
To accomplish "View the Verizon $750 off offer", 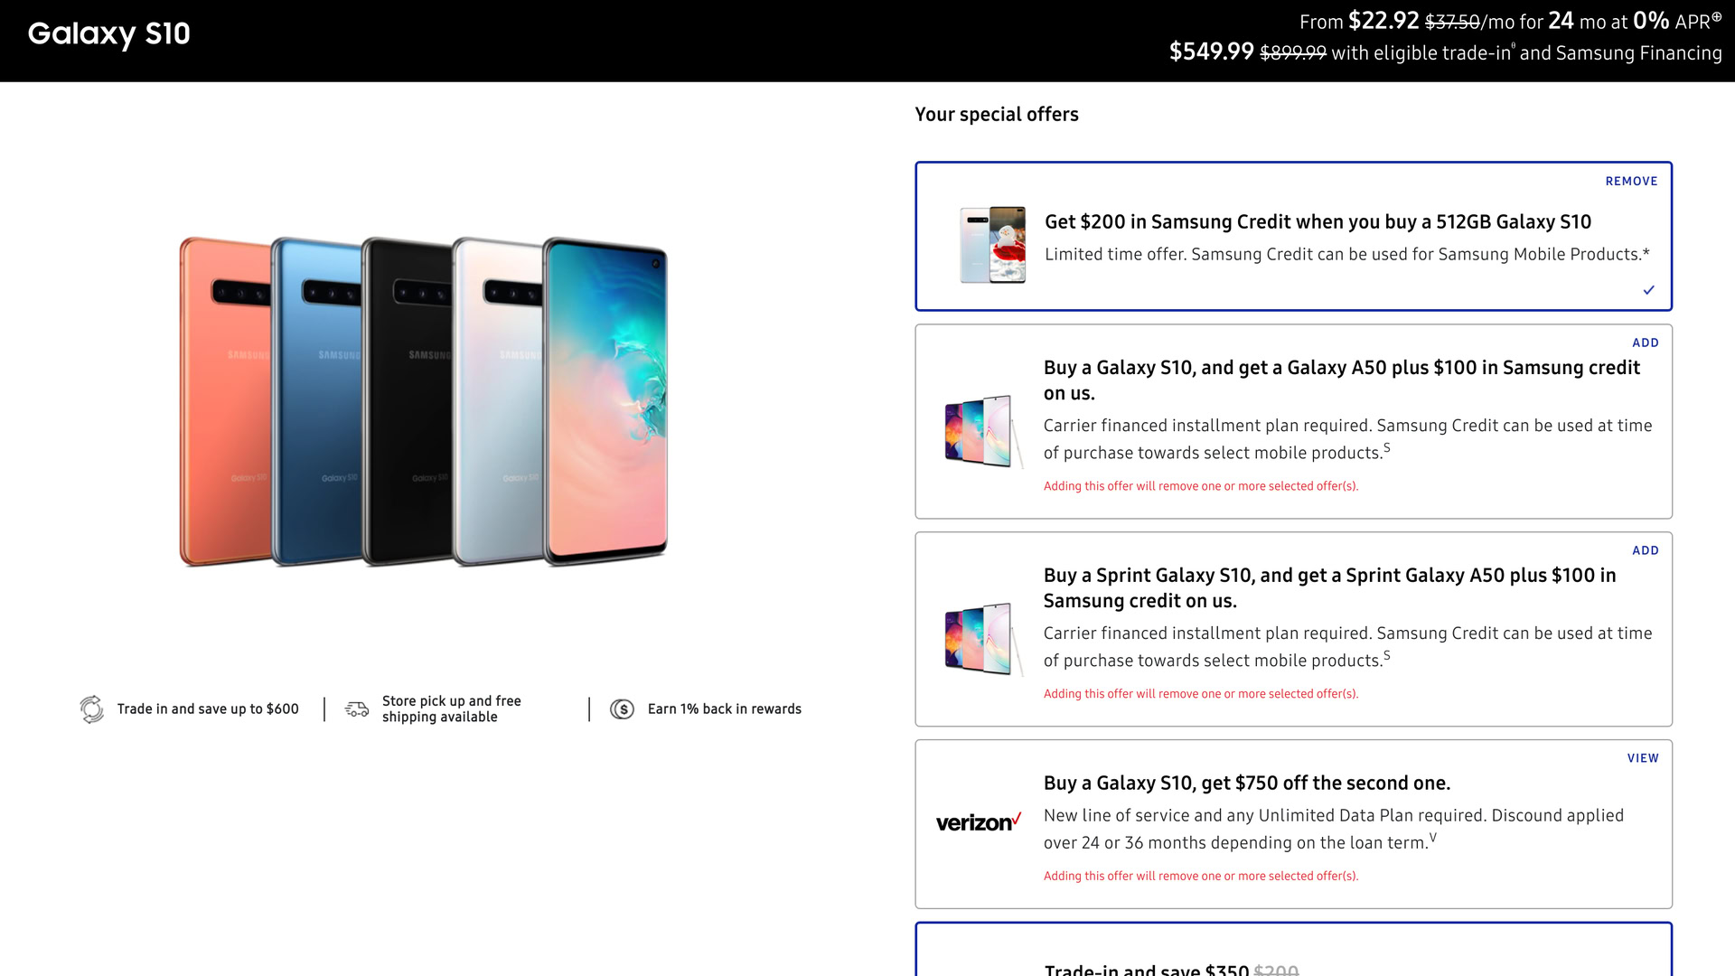I will (1643, 759).
